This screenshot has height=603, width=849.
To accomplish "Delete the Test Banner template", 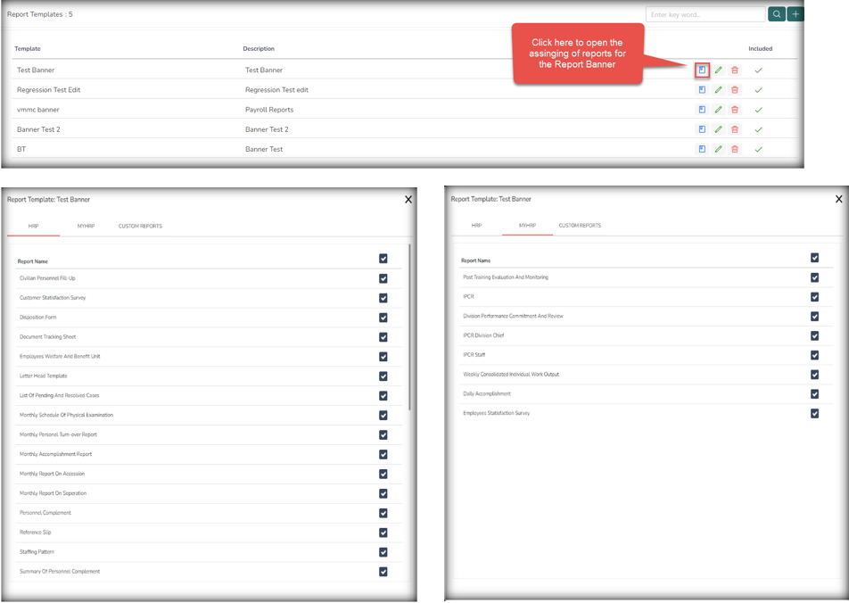I will [735, 70].
